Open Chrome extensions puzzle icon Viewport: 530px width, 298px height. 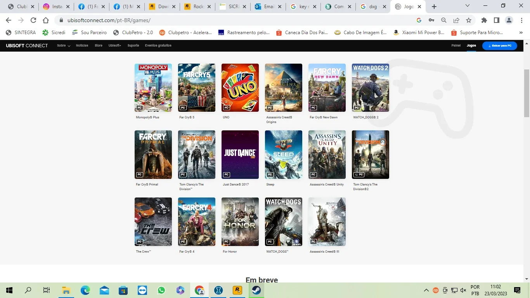(484, 20)
